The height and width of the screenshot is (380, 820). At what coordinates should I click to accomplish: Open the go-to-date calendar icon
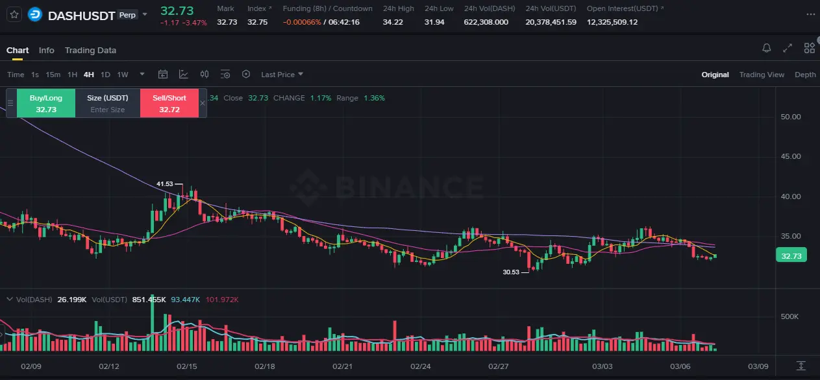(163, 75)
